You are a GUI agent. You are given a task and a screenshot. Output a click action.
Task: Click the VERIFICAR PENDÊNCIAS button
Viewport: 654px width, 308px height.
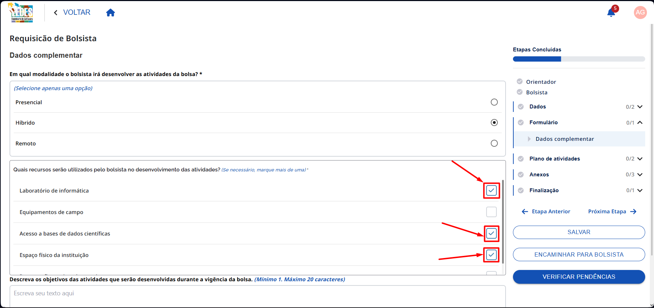579,277
